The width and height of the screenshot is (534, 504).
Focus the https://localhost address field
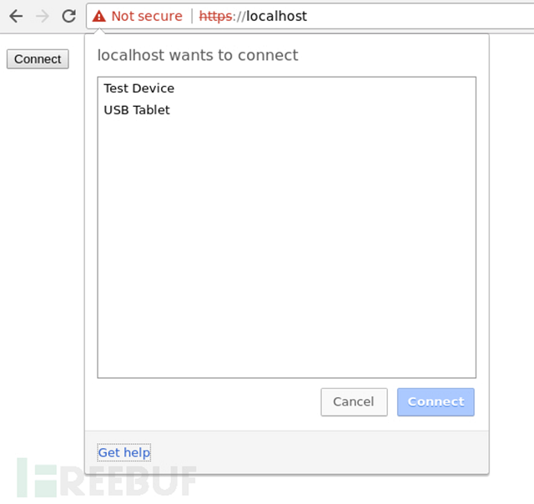[253, 16]
